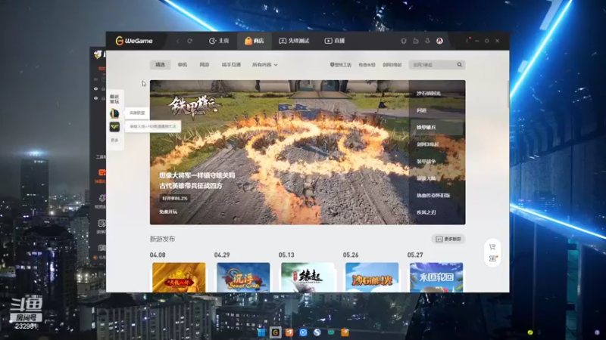Click the 更多 button under recent games

click(x=114, y=140)
